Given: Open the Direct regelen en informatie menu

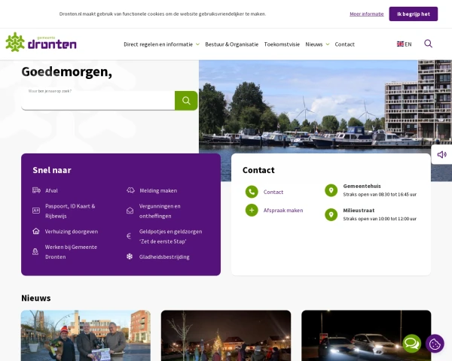Looking at the screenshot, I should click(158, 44).
